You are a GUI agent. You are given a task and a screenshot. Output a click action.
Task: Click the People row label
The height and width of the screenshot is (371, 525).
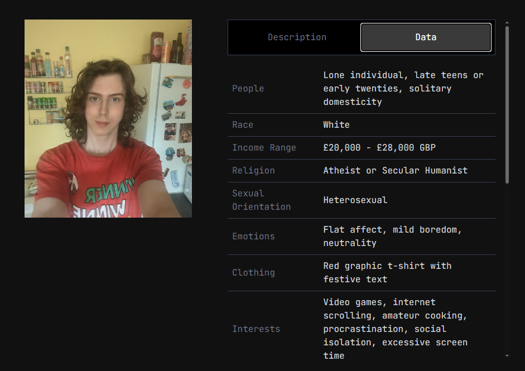click(x=248, y=88)
